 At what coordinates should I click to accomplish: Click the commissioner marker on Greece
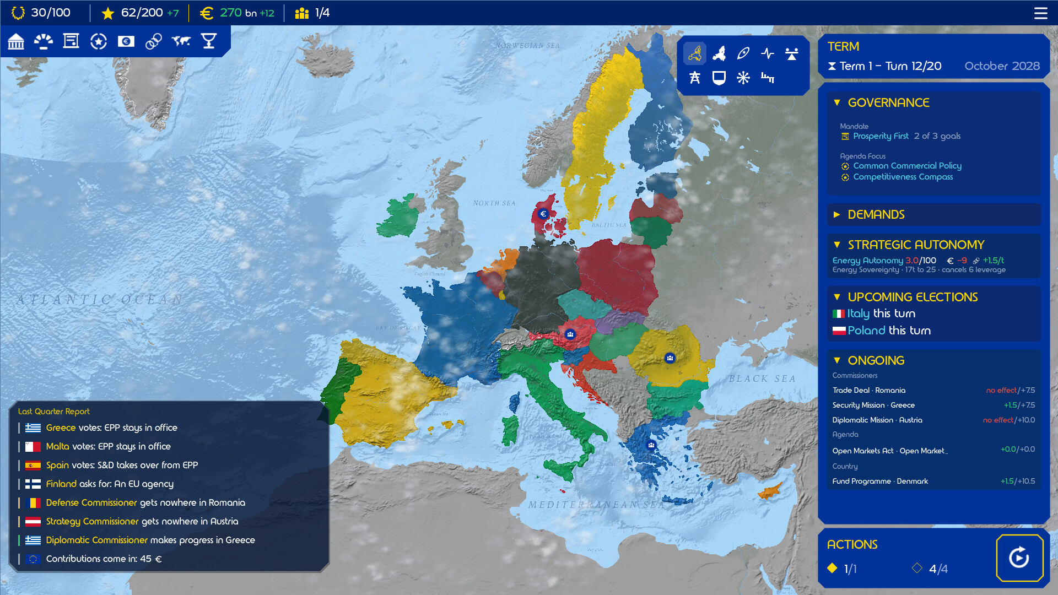coord(651,445)
